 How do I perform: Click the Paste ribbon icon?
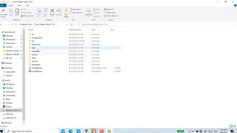17,12
